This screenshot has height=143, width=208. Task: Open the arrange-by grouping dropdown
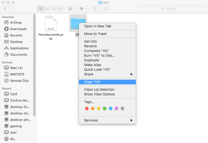[71, 9]
